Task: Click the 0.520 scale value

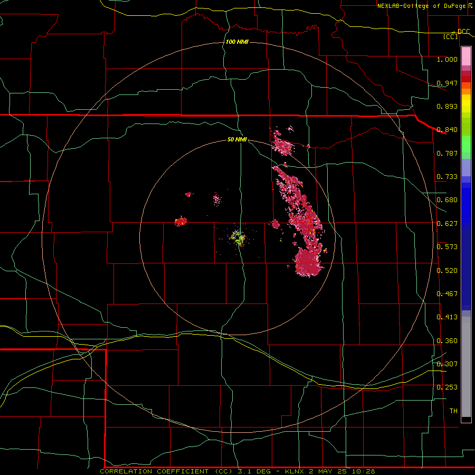Action: (x=447, y=270)
